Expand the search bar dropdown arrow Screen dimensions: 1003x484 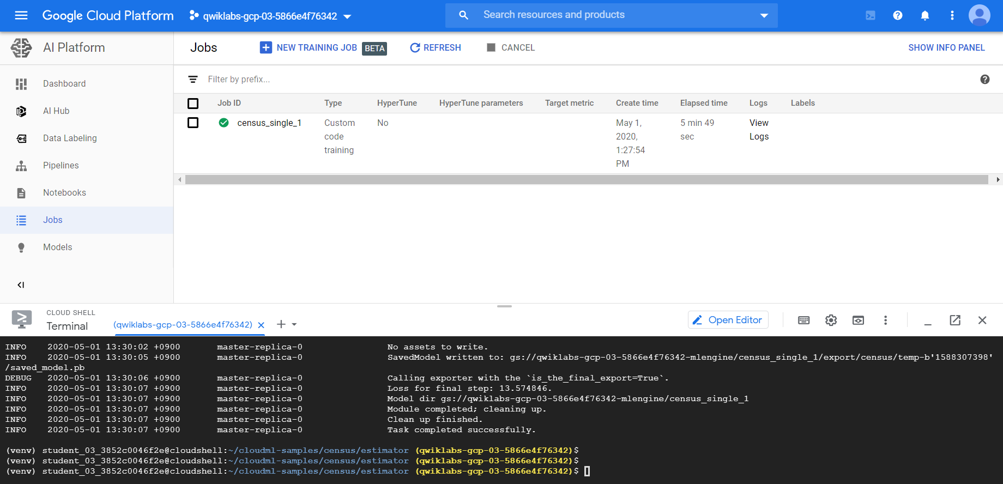[x=764, y=15]
